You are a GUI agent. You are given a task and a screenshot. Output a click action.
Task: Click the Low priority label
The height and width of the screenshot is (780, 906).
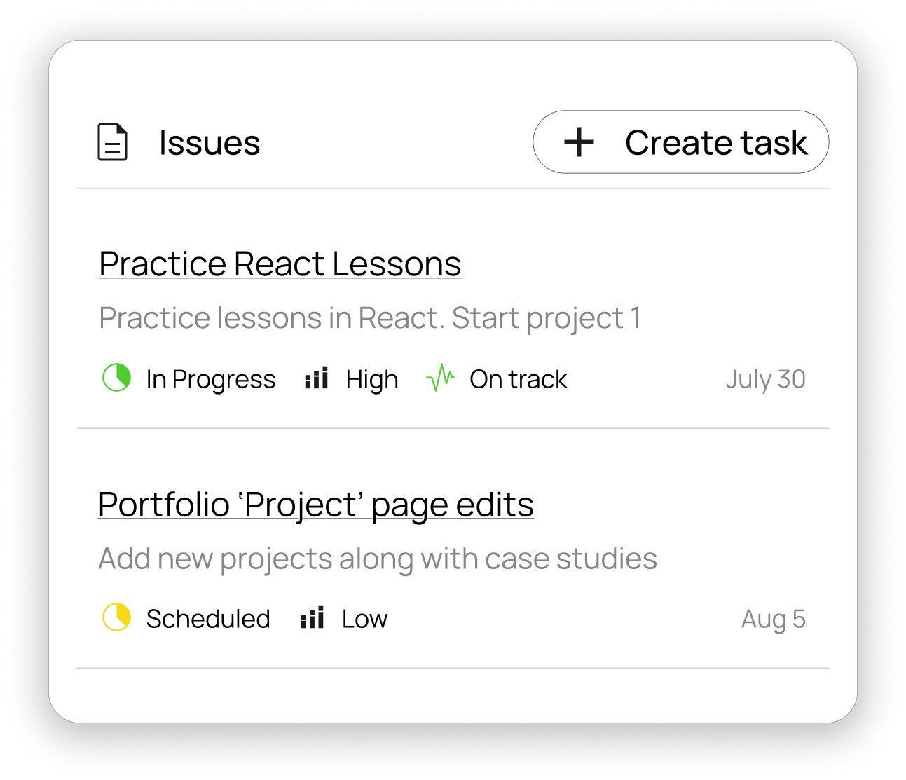(x=364, y=619)
